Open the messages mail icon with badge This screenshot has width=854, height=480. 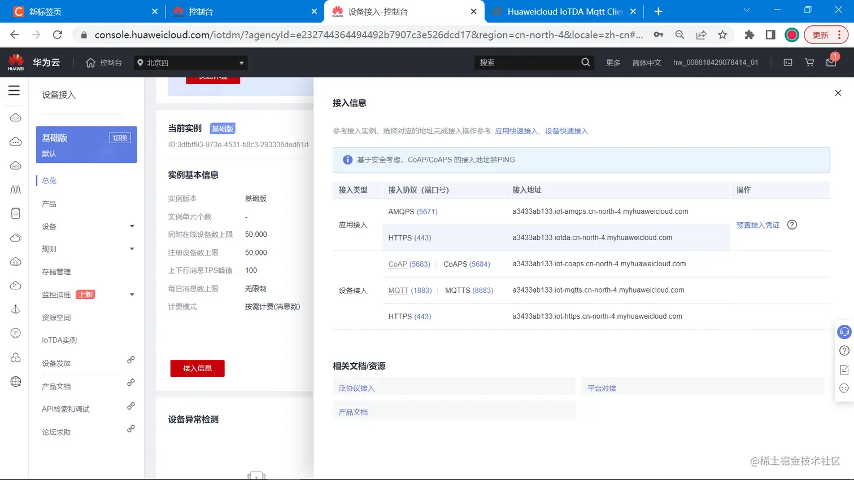tap(831, 62)
